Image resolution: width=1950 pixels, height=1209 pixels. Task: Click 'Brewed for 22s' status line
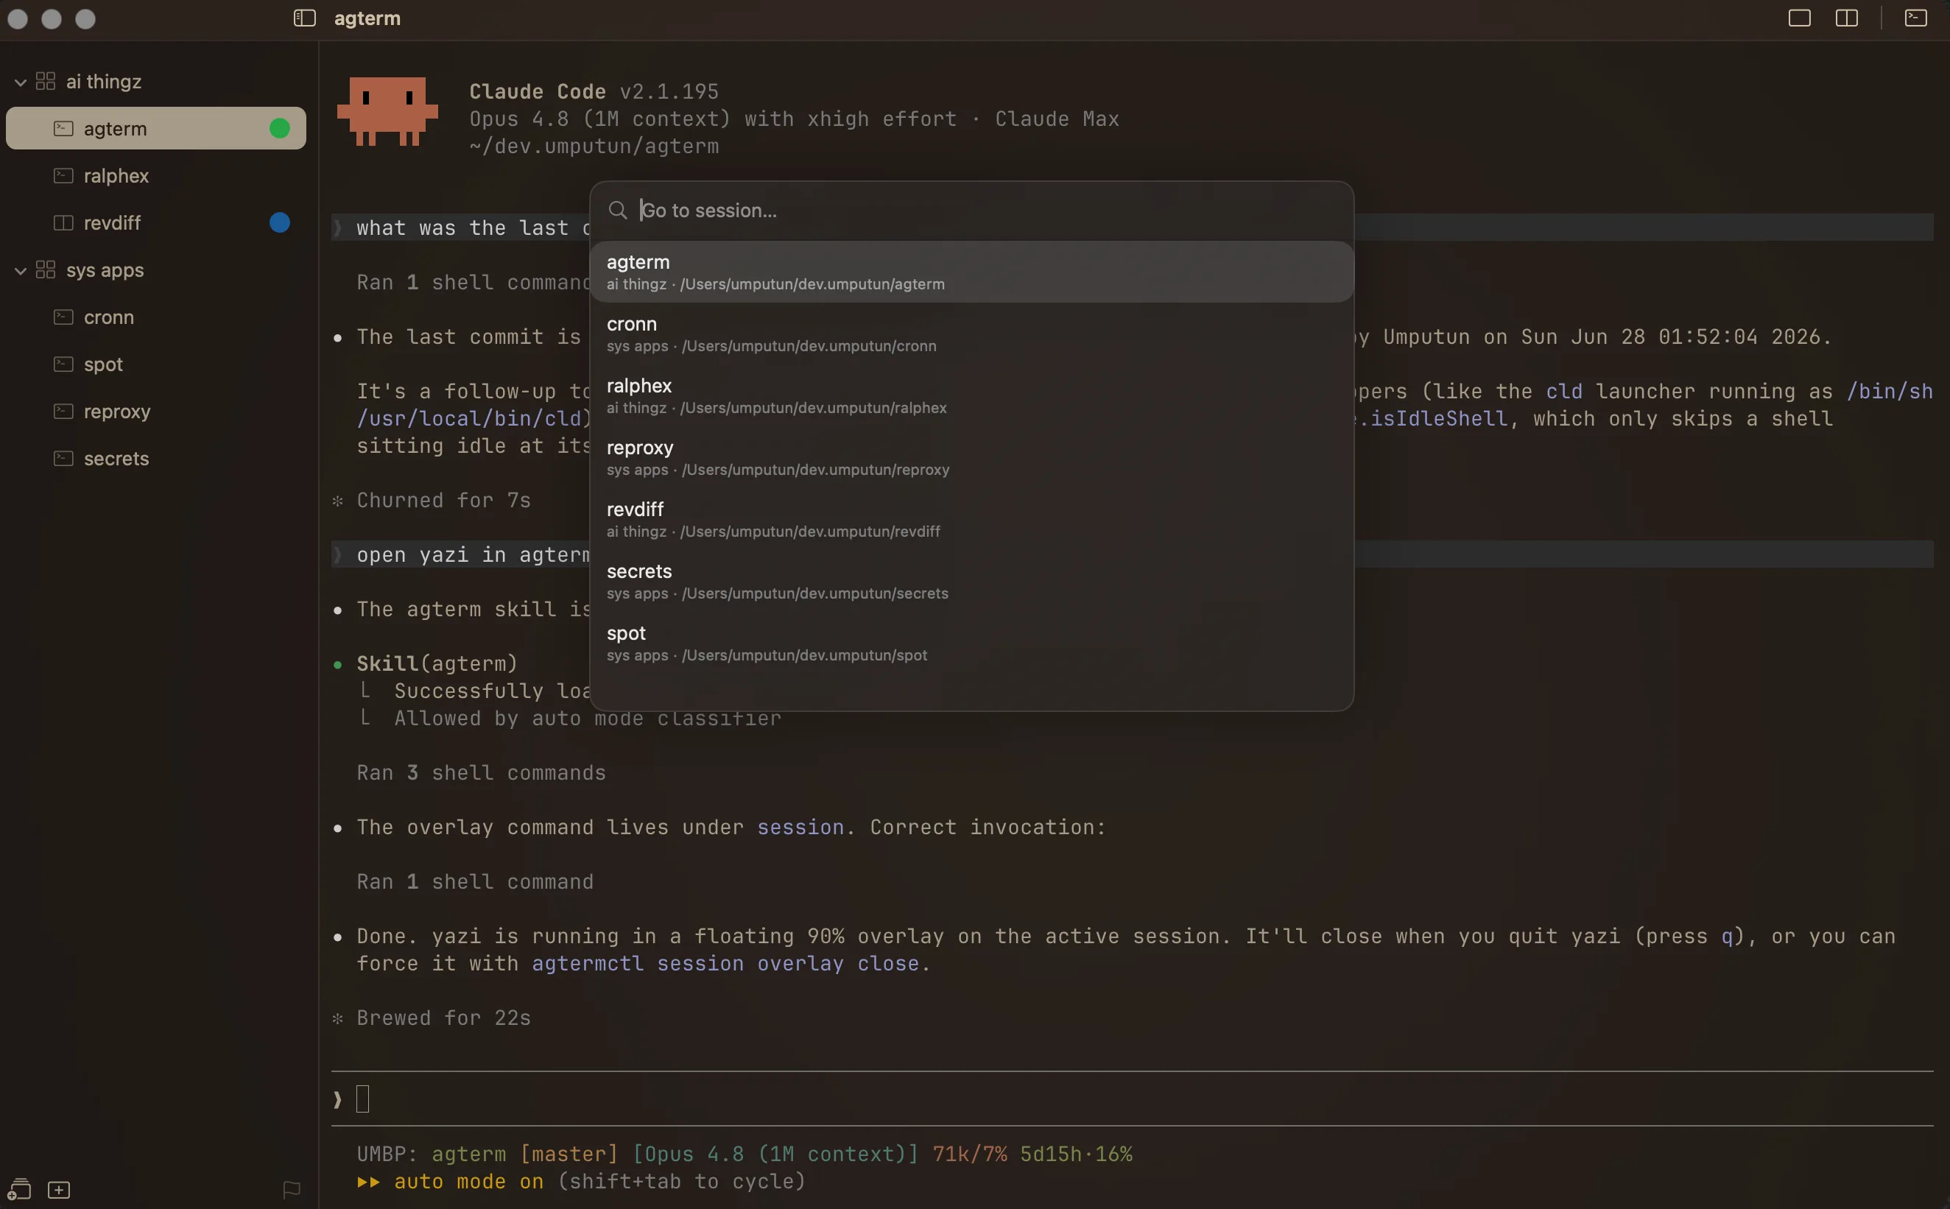coord(444,1017)
